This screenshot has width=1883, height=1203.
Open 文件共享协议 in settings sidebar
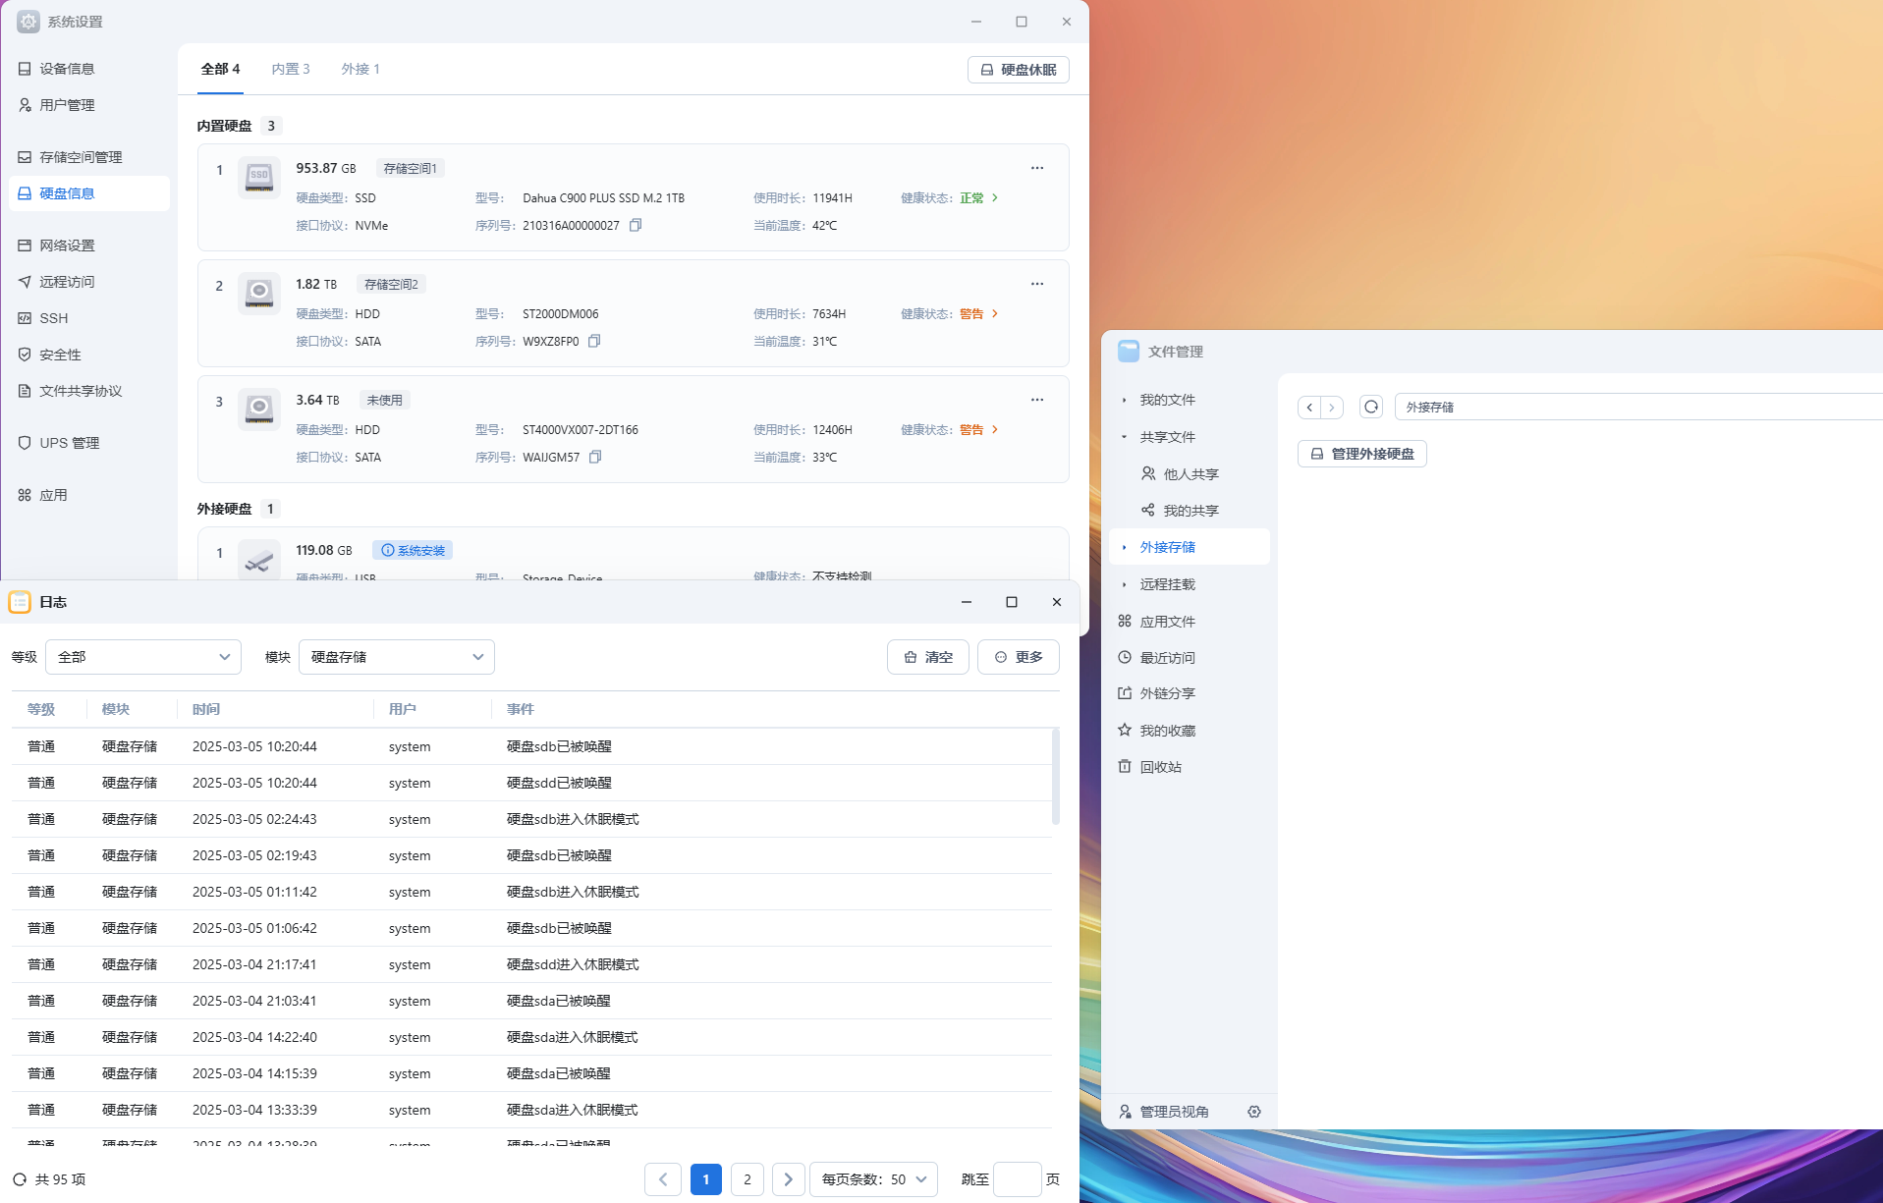coord(89,391)
